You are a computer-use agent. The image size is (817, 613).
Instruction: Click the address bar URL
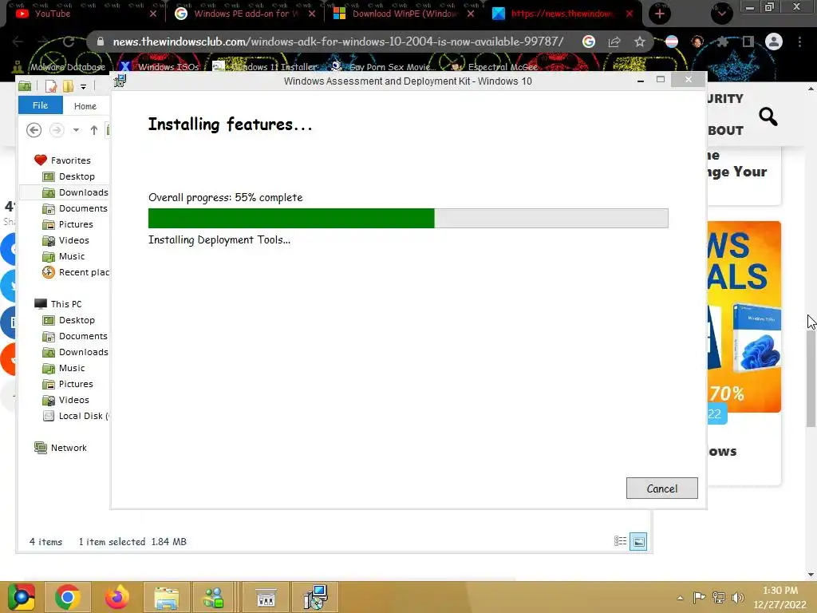(338, 42)
